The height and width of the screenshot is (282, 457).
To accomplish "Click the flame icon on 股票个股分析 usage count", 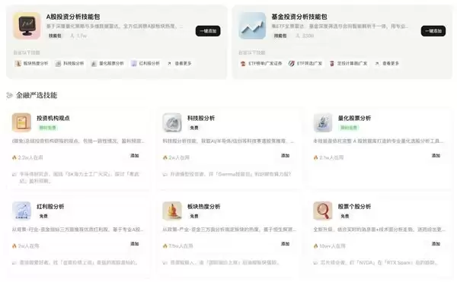I will pyautogui.click(x=315, y=246).
